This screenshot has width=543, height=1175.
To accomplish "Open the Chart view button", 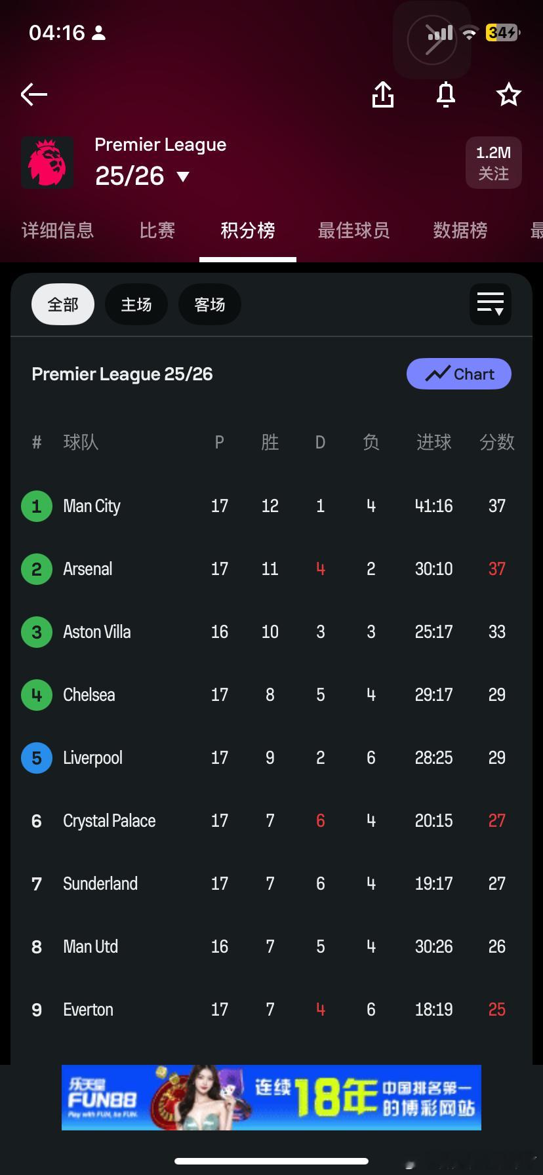I will 459,374.
